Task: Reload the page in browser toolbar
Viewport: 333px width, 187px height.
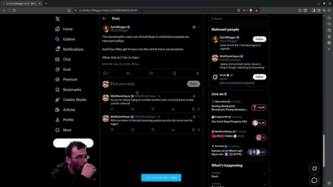Action: [14, 10]
